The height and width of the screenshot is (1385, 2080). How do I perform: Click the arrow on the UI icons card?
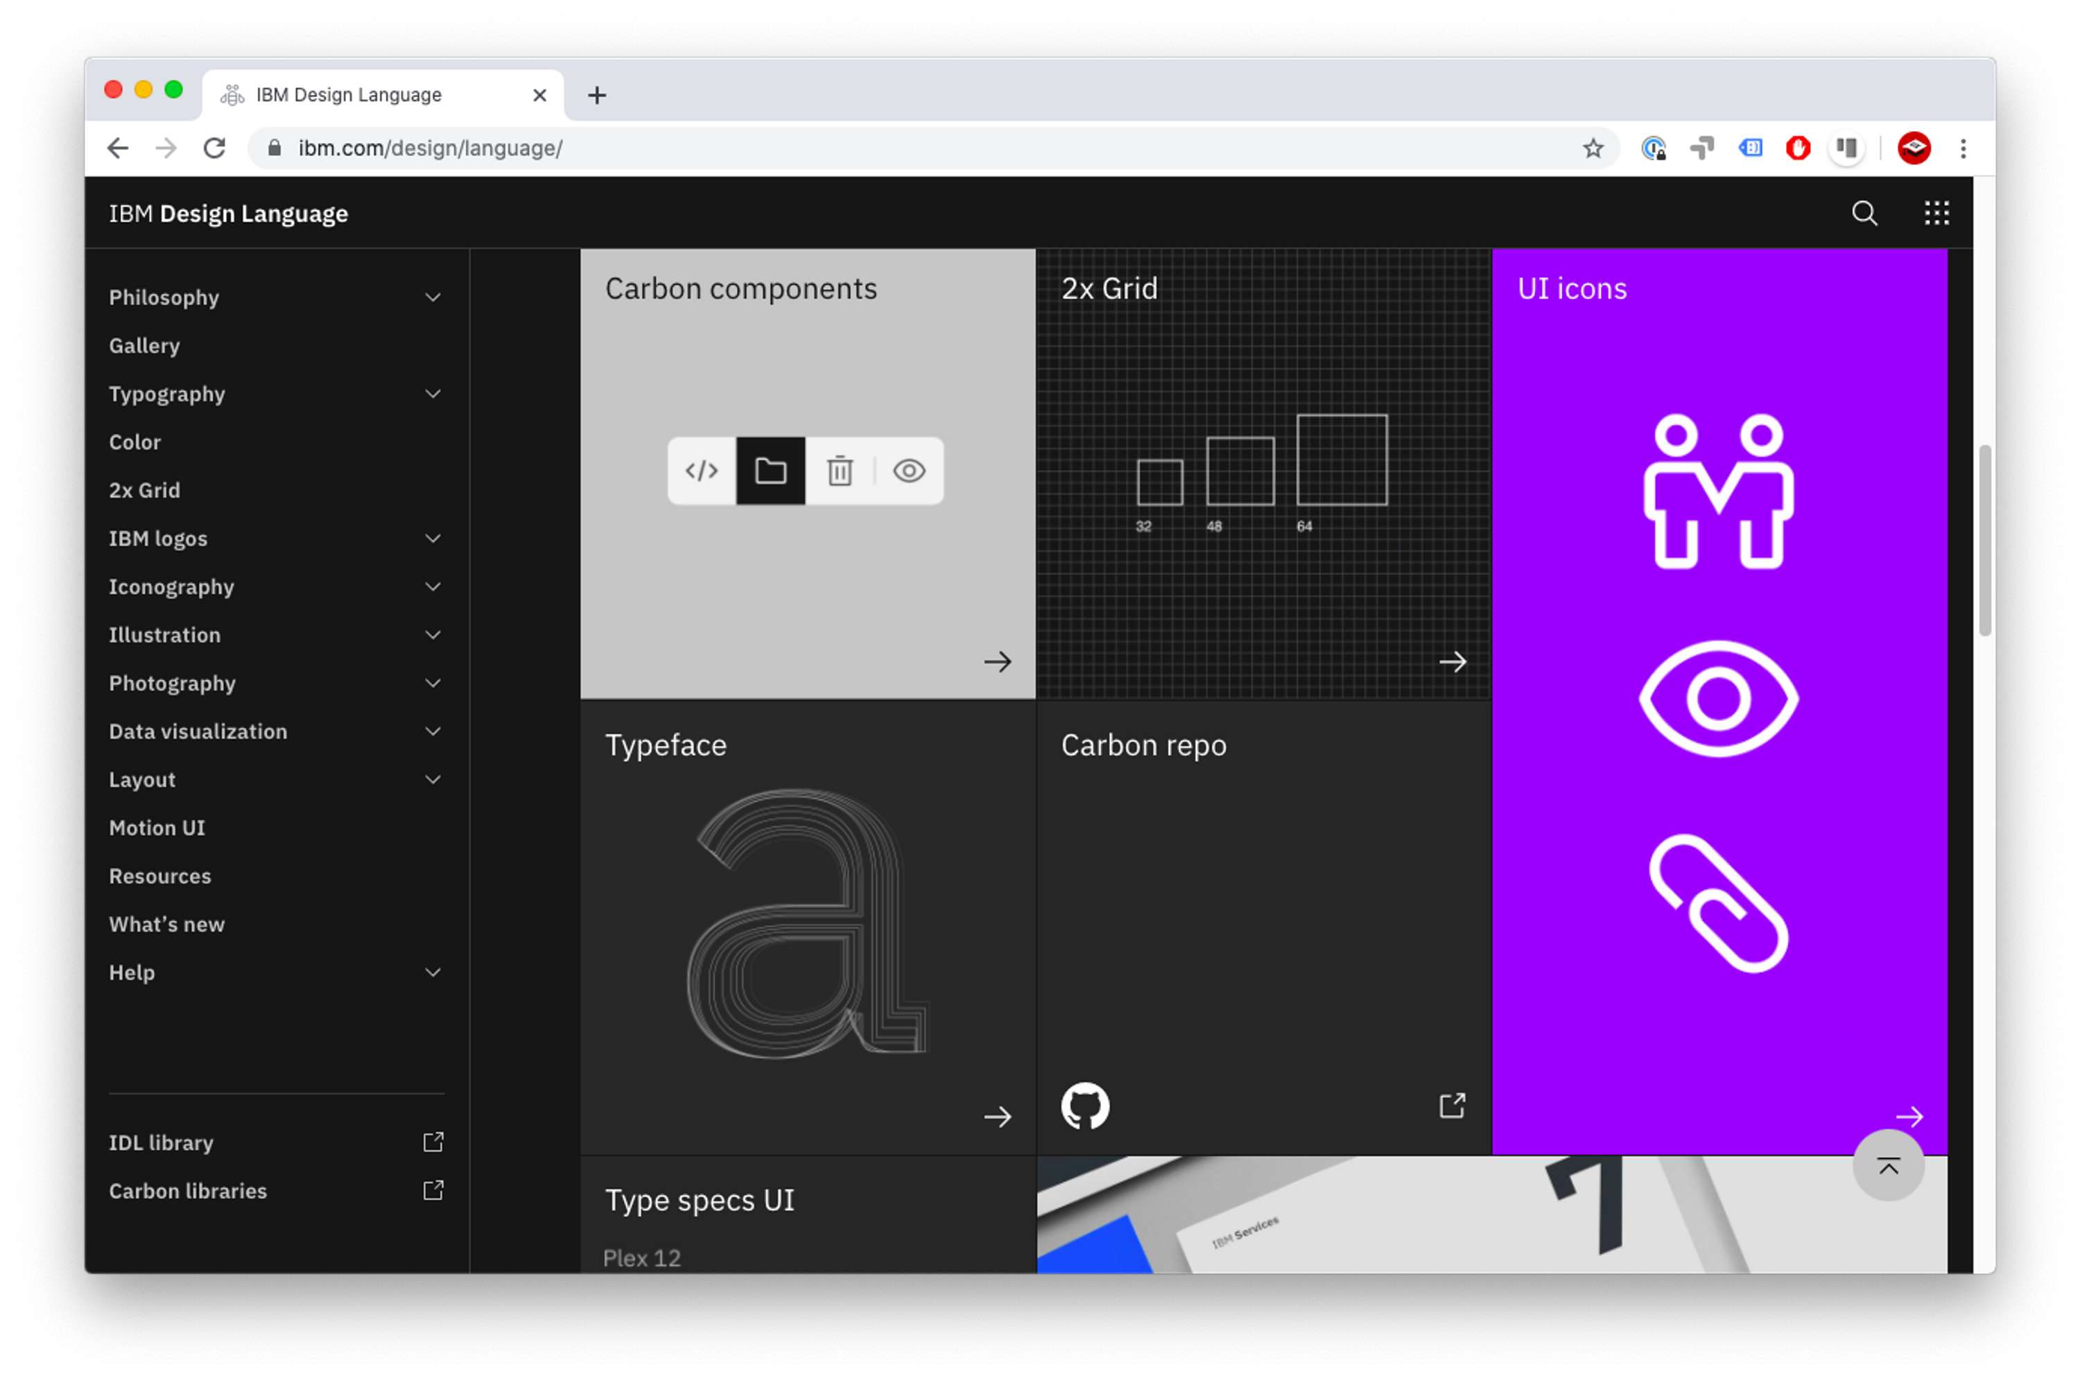point(1909,1117)
